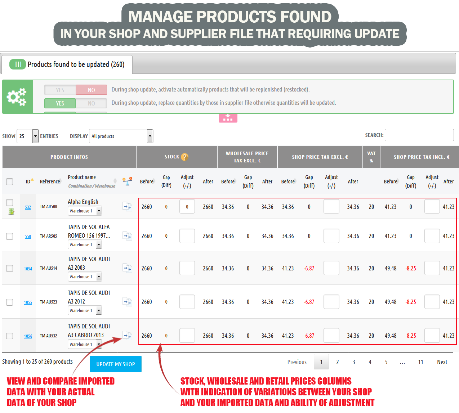Click the compare icon for TM AU523 row

pos(127,302)
